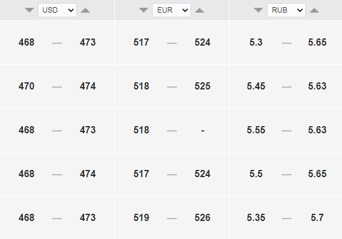Image resolution: width=342 pixels, height=239 pixels.
Task: Click RUB buy rate 5.3
Action: [x=256, y=42]
